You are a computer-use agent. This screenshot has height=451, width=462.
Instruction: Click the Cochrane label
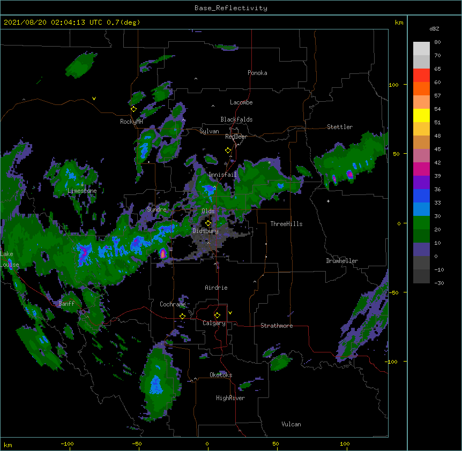(173, 304)
